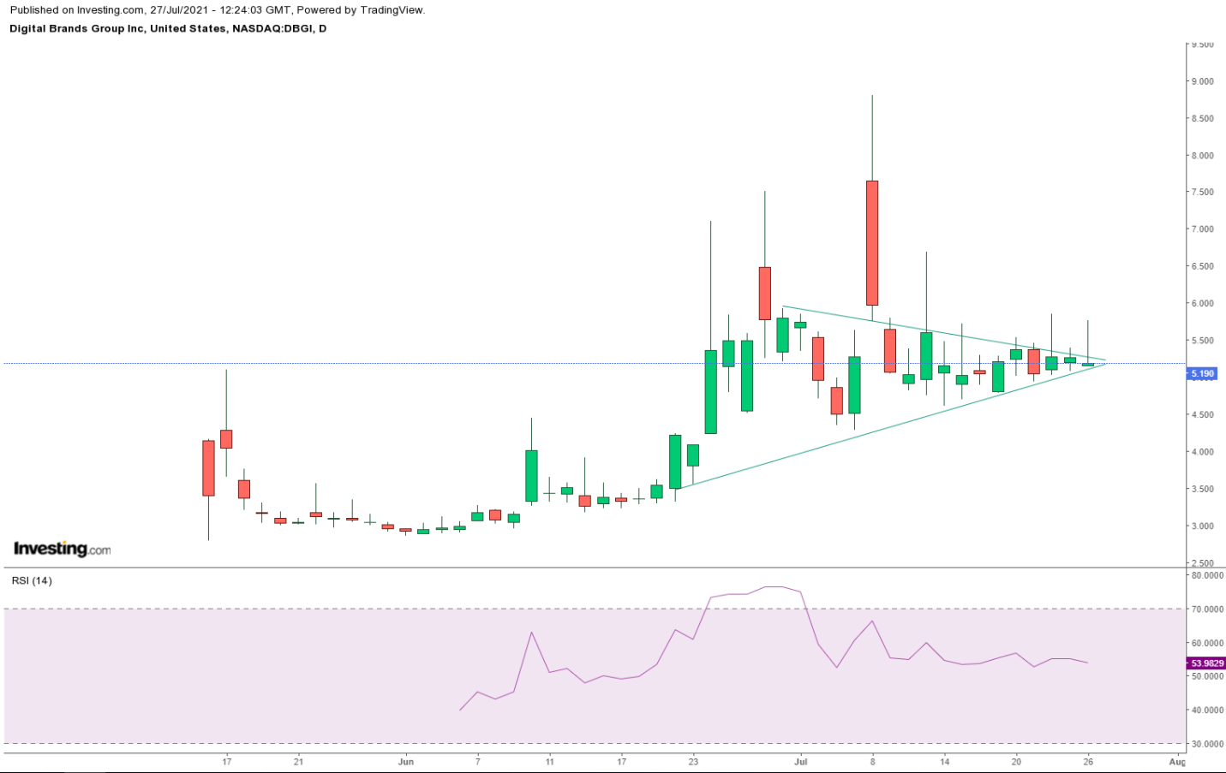Click the 20 date axis label
The width and height of the screenshot is (1226, 773).
pyautogui.click(x=1016, y=762)
